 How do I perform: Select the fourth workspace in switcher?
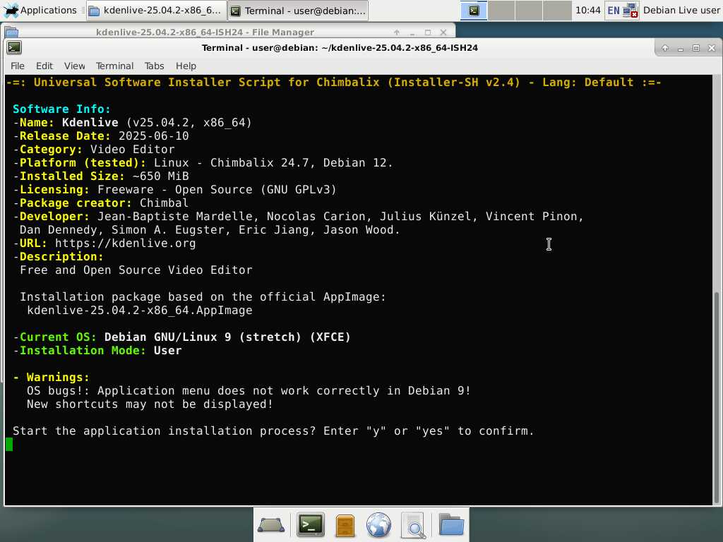point(556,10)
